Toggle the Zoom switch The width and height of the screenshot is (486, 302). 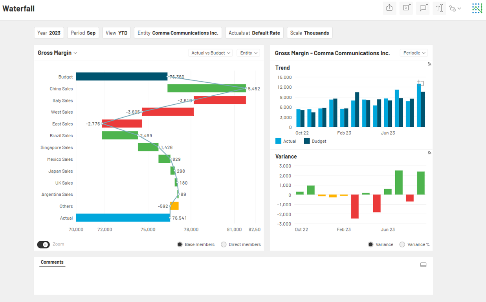(44, 244)
